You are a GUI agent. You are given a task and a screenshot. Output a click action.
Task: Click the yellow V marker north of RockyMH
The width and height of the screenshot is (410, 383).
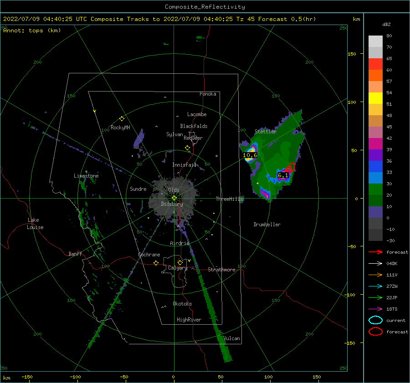[94, 111]
